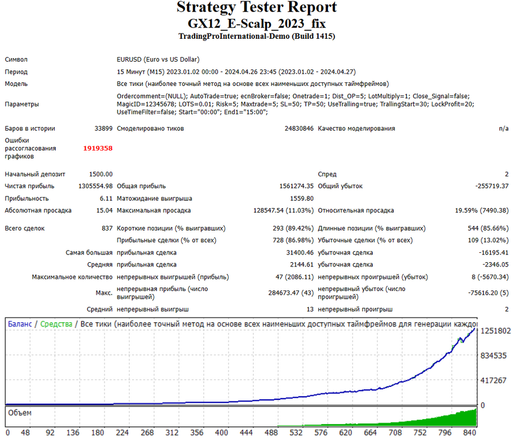Select gross profit value 1561274.35

296,186
